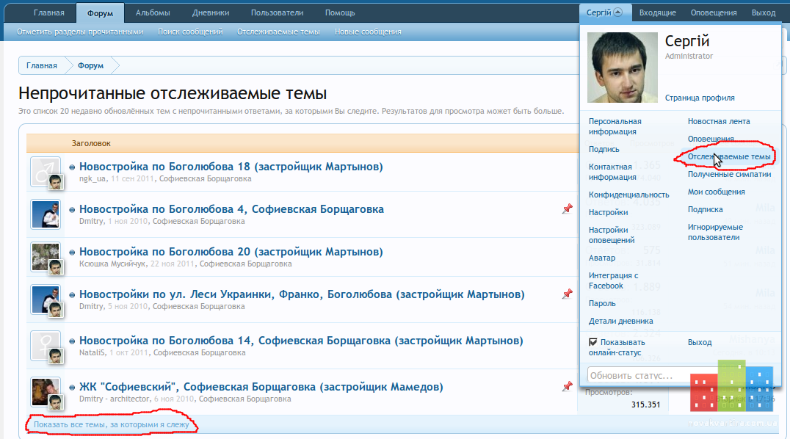Open Входящие messages
Image resolution: width=790 pixels, height=439 pixels.
658,12
